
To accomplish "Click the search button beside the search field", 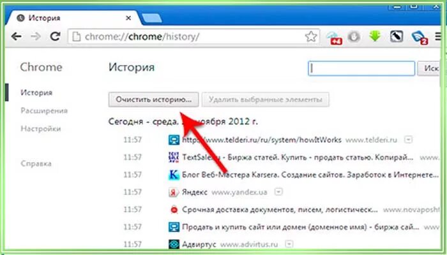I will tap(430, 69).
